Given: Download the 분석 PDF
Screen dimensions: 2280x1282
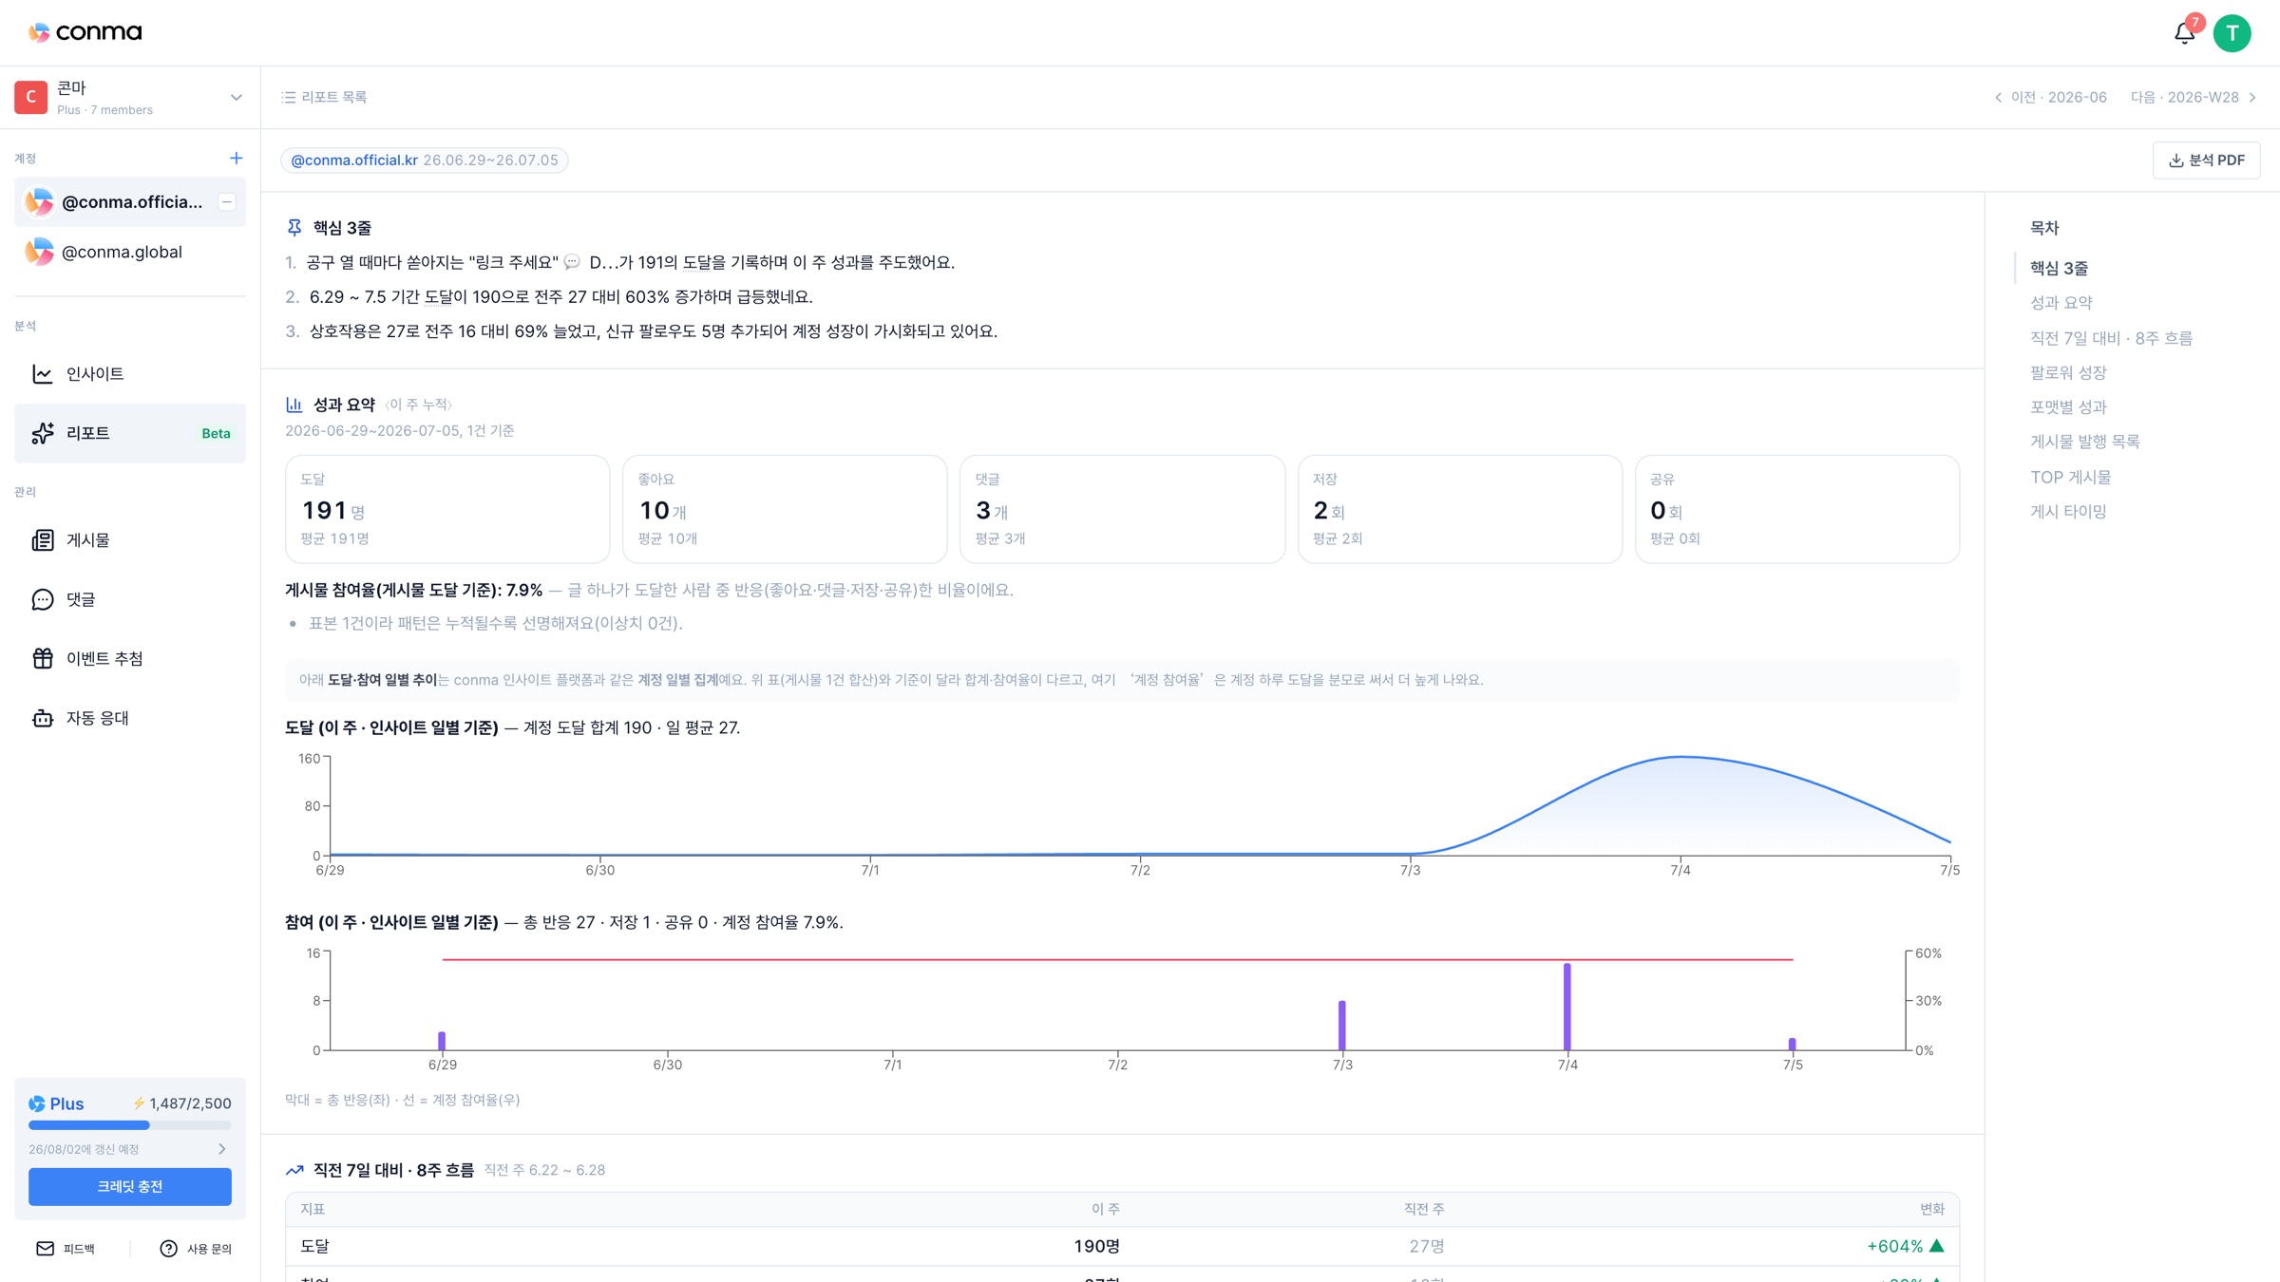Looking at the screenshot, I should 2206,160.
